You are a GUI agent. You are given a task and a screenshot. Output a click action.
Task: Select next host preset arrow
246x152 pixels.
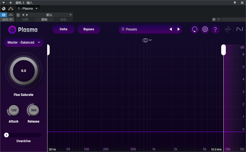pyautogui.click(x=27, y=15)
